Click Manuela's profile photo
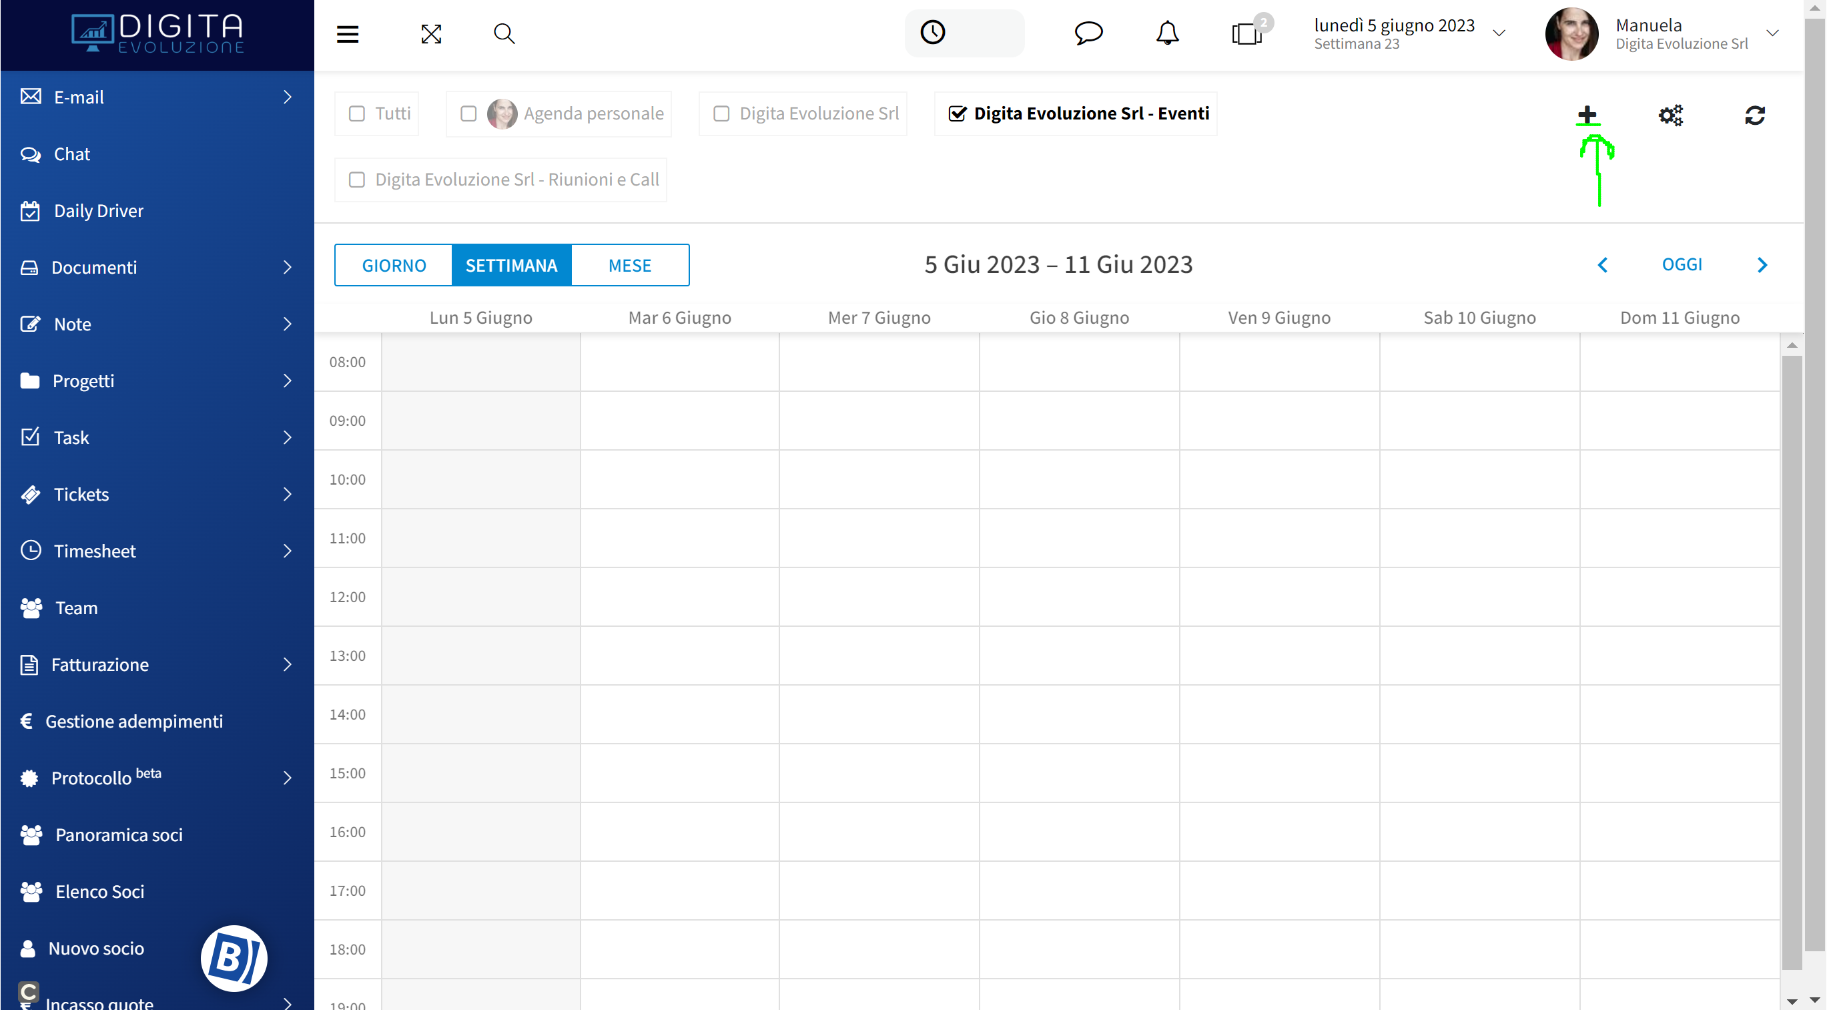This screenshot has width=1827, height=1010. [1571, 33]
